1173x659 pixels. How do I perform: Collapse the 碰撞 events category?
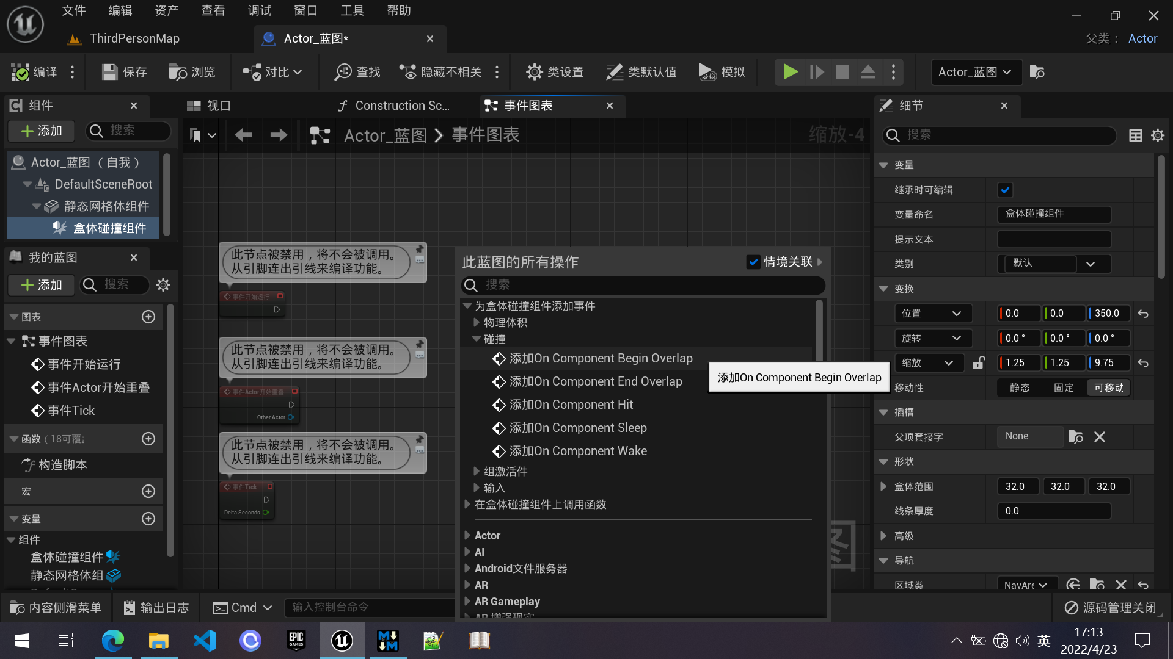pyautogui.click(x=477, y=339)
